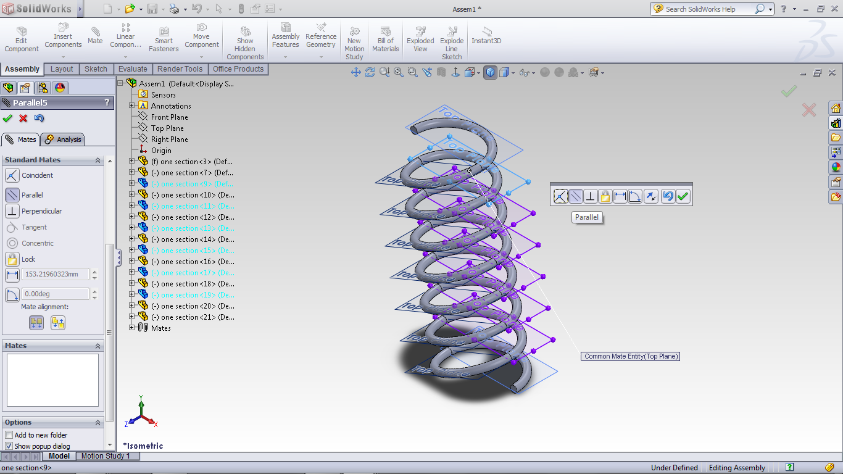Open the Evaluate tab
The width and height of the screenshot is (843, 474).
[x=133, y=69]
